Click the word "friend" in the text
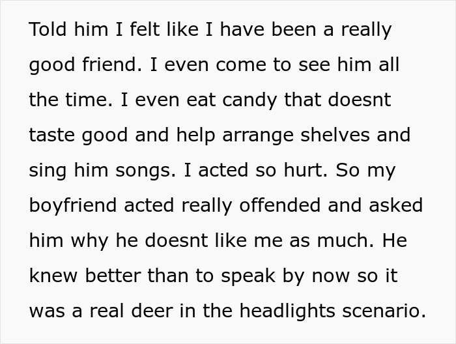Screen dimensions: 456x344 (109, 66)
